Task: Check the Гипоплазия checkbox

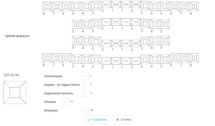Action: (85, 76)
